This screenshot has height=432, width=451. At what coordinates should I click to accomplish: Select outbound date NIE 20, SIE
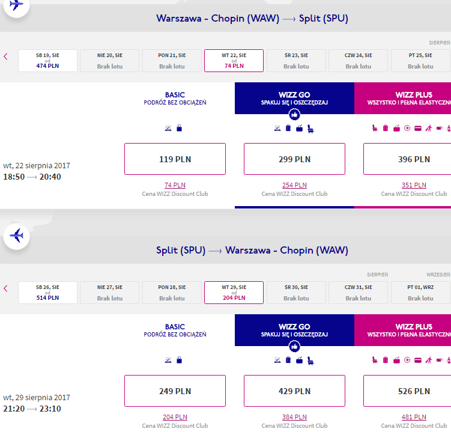click(109, 61)
